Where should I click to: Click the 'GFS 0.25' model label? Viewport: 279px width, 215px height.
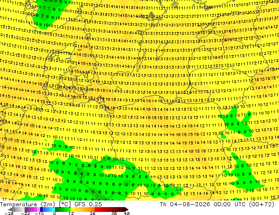click(x=88, y=204)
